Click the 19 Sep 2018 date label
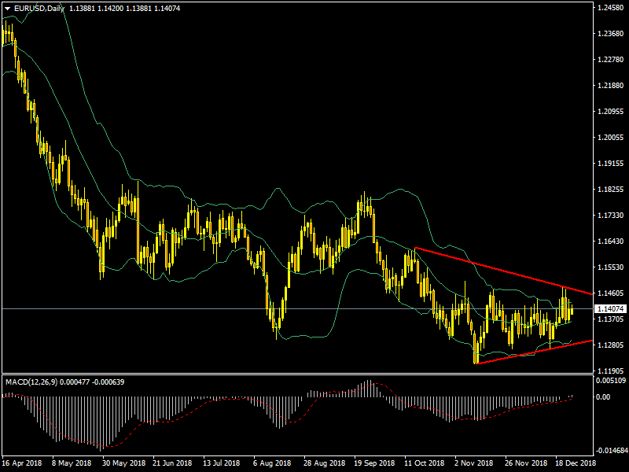The image size is (629, 472). [x=374, y=463]
